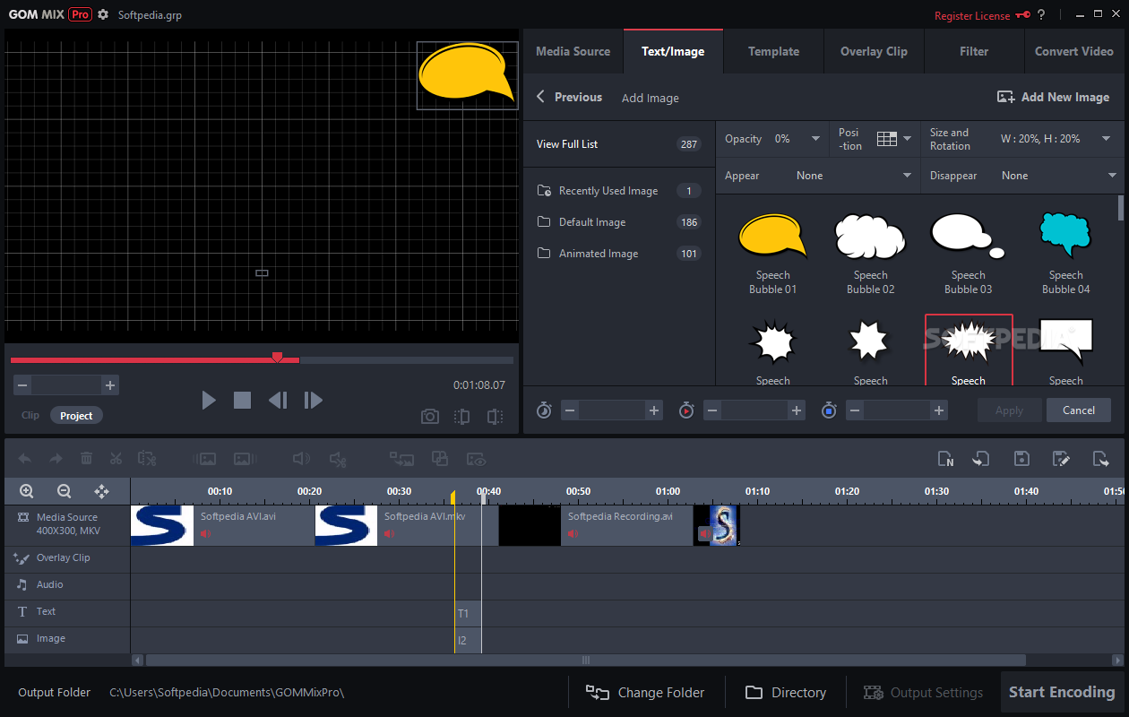Viewport: 1129px width, 717px height.
Task: Zoom out the timeline
Action: coord(64,491)
